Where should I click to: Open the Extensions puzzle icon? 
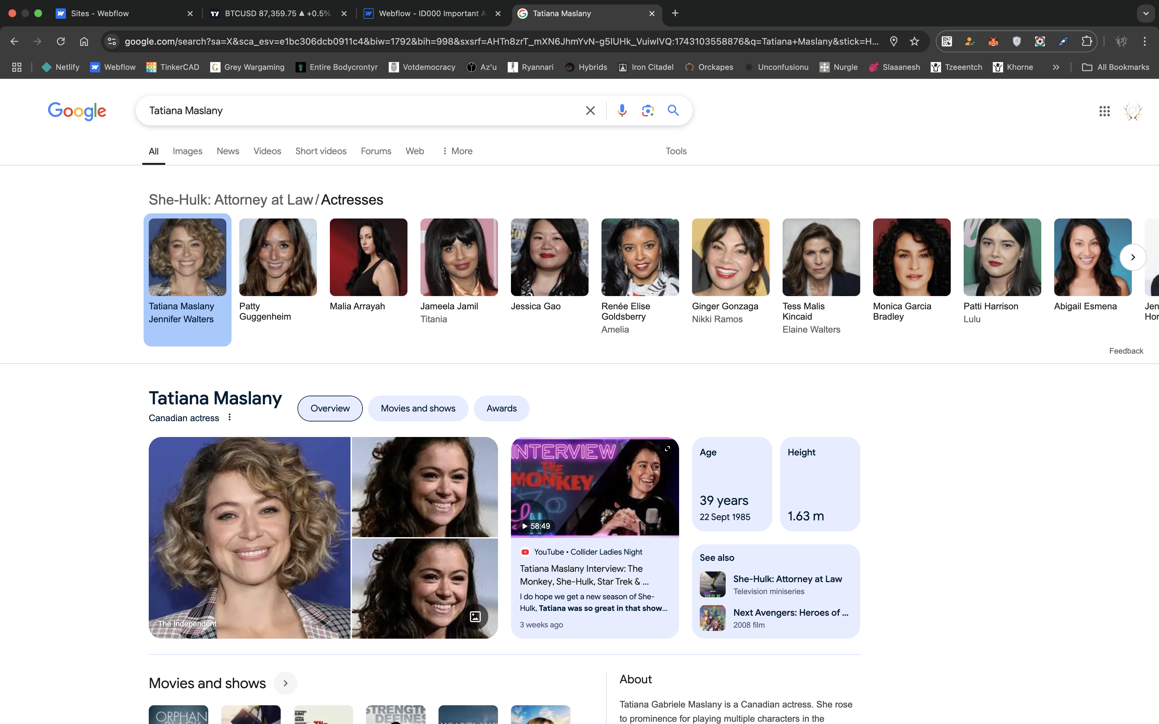pos(1086,42)
